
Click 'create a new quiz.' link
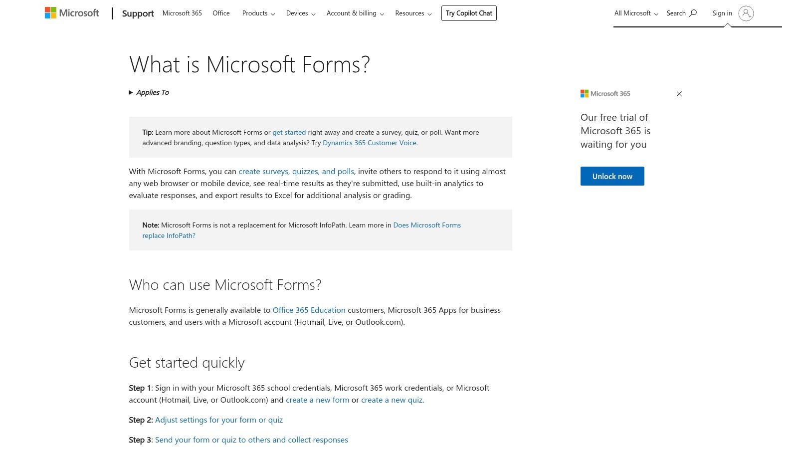tap(393, 400)
